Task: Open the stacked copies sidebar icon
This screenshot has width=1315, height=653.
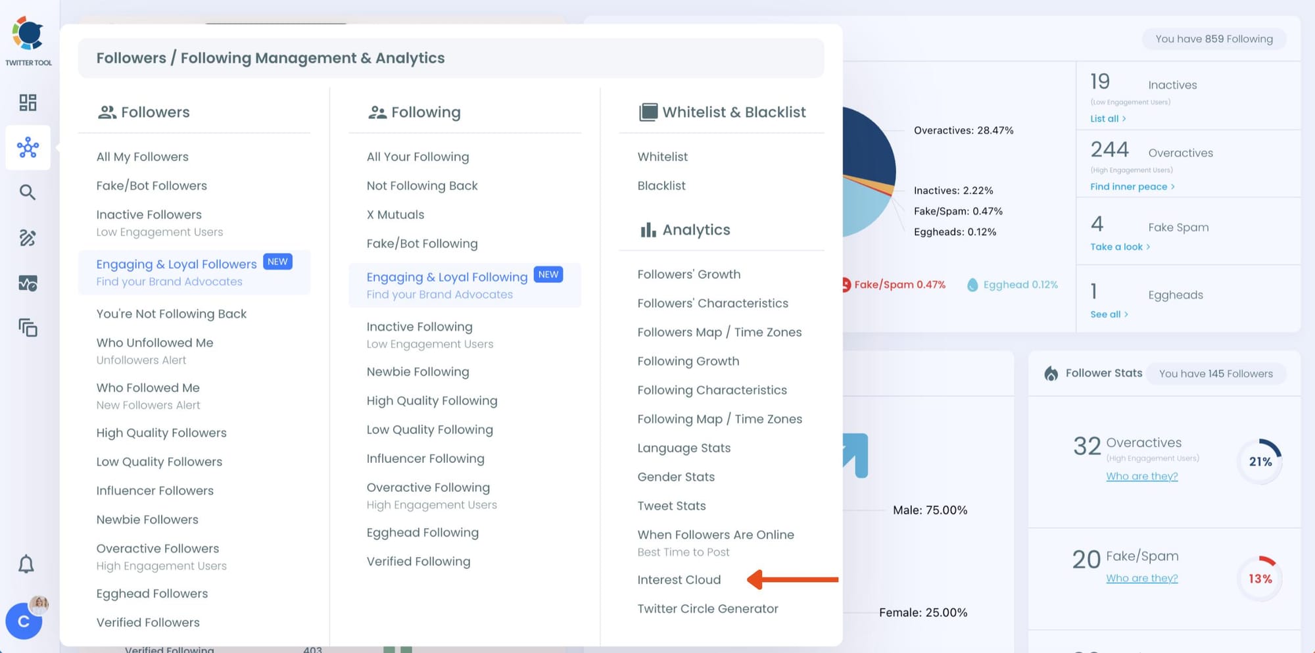Action: coord(28,327)
